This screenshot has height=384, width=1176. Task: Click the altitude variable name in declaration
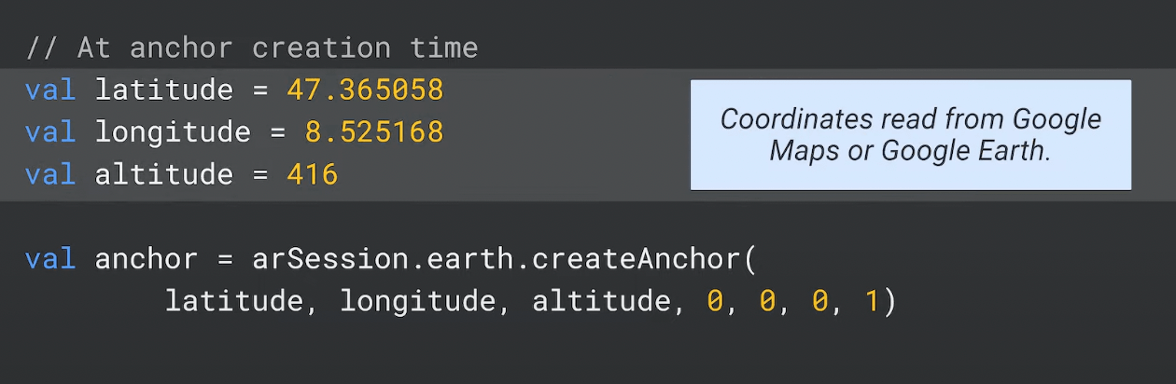[164, 174]
